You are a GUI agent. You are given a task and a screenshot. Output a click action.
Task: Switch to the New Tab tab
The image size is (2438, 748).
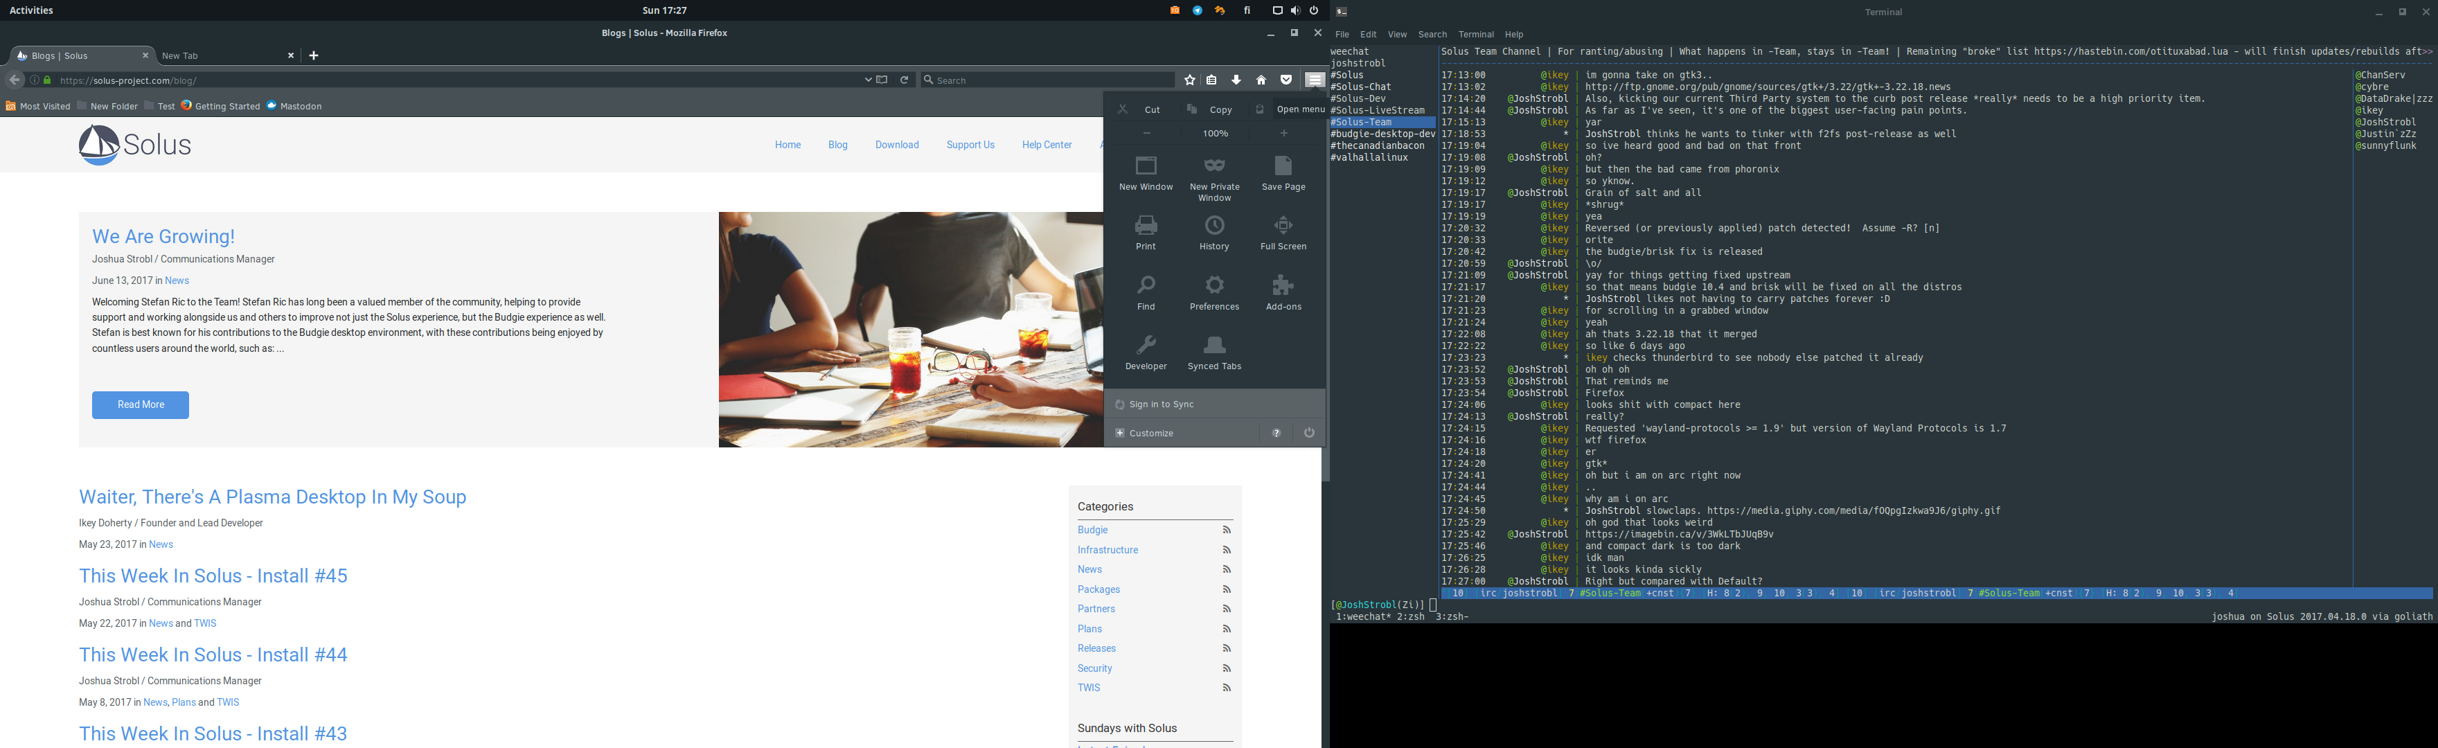(x=222, y=56)
